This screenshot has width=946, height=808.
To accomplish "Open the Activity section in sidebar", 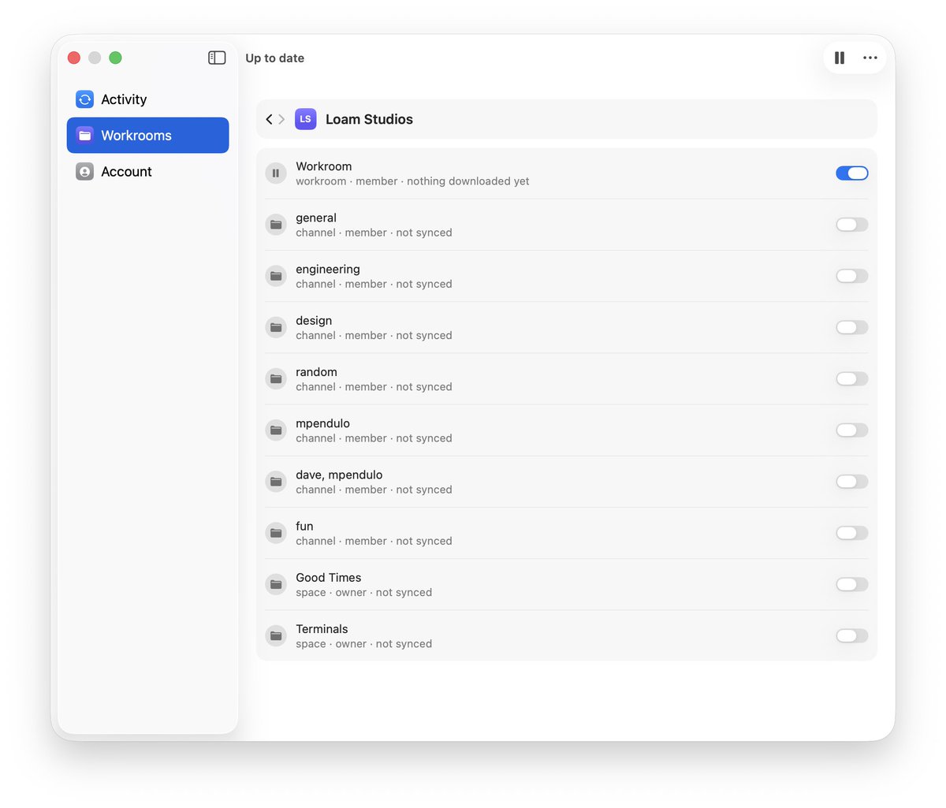I will point(147,99).
